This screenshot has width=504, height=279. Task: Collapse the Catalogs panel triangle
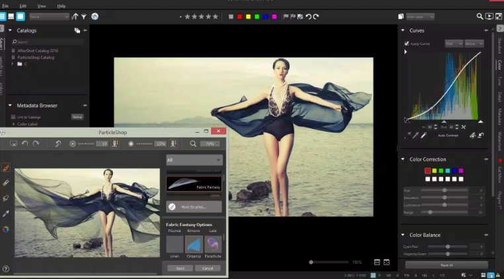[10, 30]
